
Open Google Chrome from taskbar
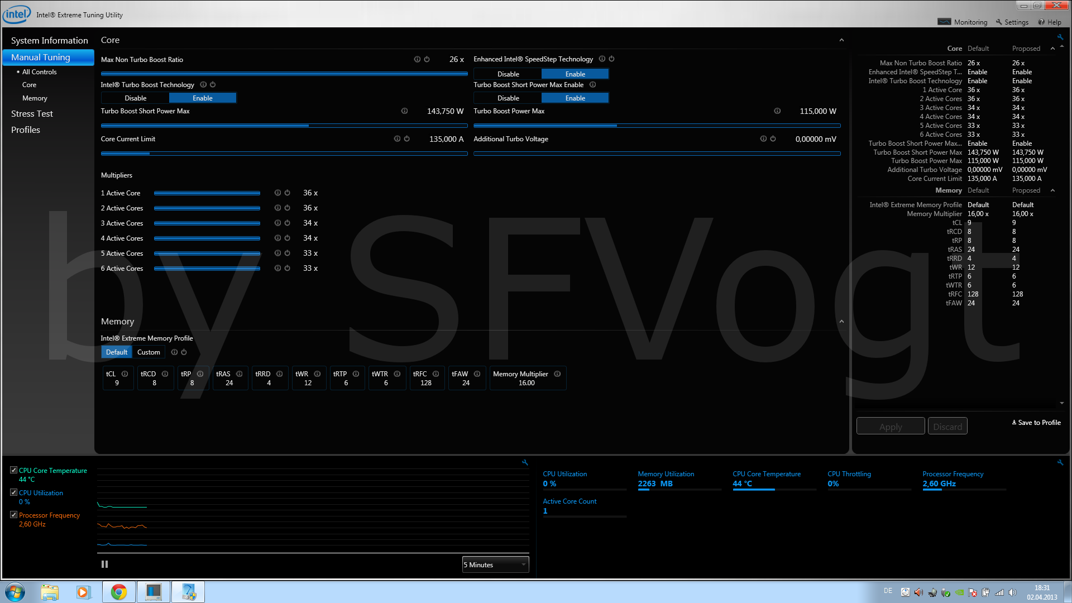pyautogui.click(x=118, y=592)
